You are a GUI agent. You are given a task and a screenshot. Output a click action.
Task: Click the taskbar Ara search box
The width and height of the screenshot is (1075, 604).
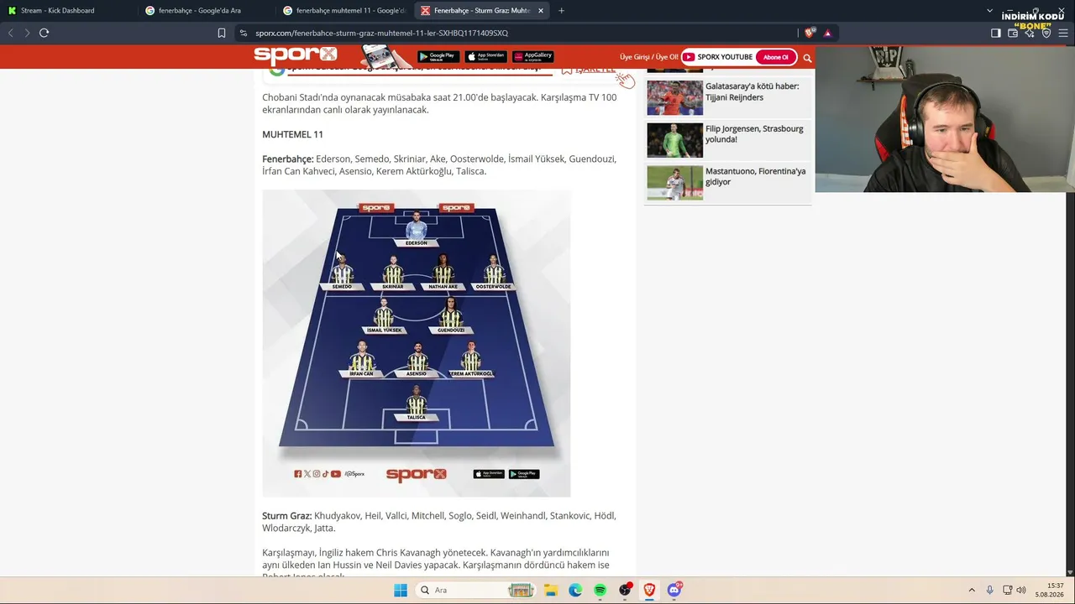(x=476, y=590)
